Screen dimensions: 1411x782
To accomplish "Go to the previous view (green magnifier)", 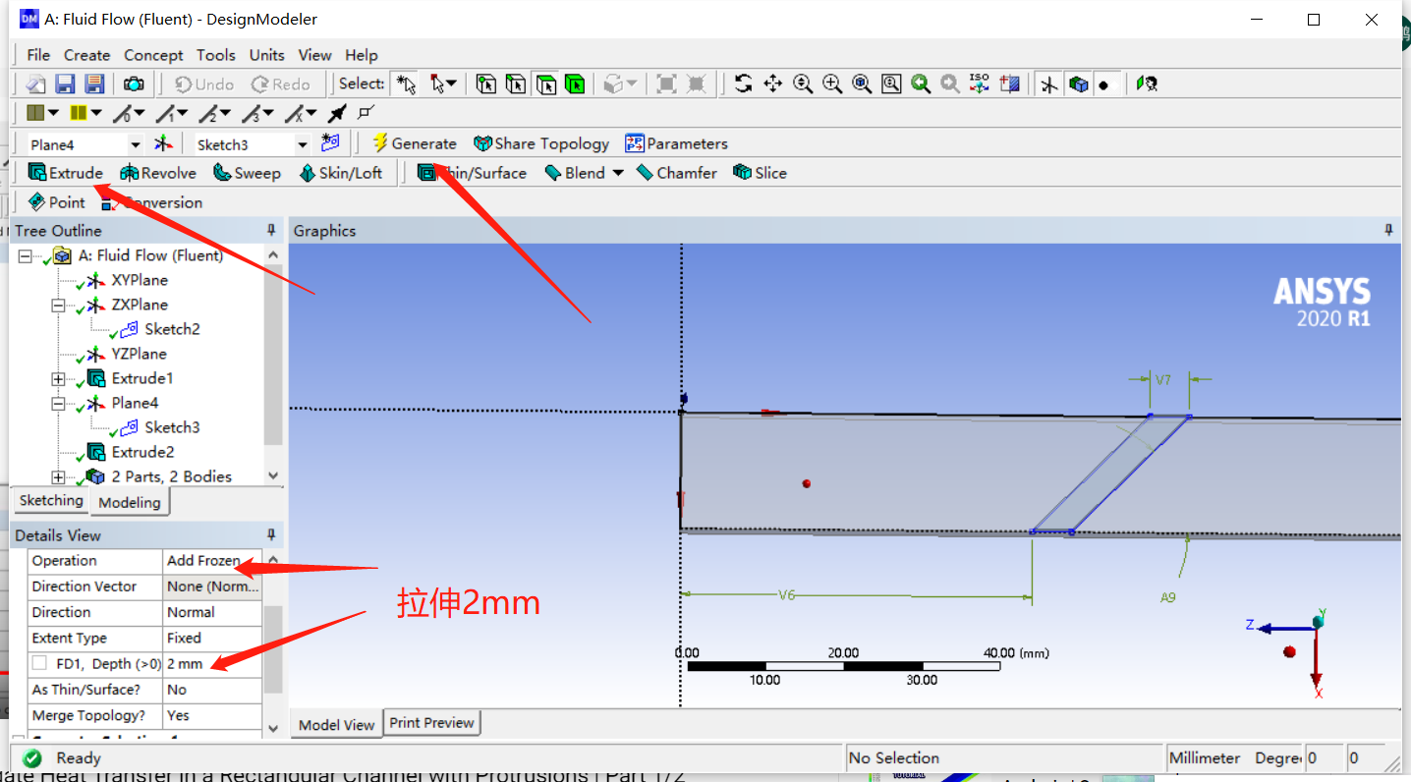I will (x=921, y=84).
